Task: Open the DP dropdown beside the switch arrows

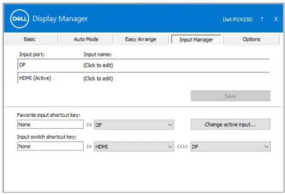Action: pyautogui.click(x=230, y=147)
